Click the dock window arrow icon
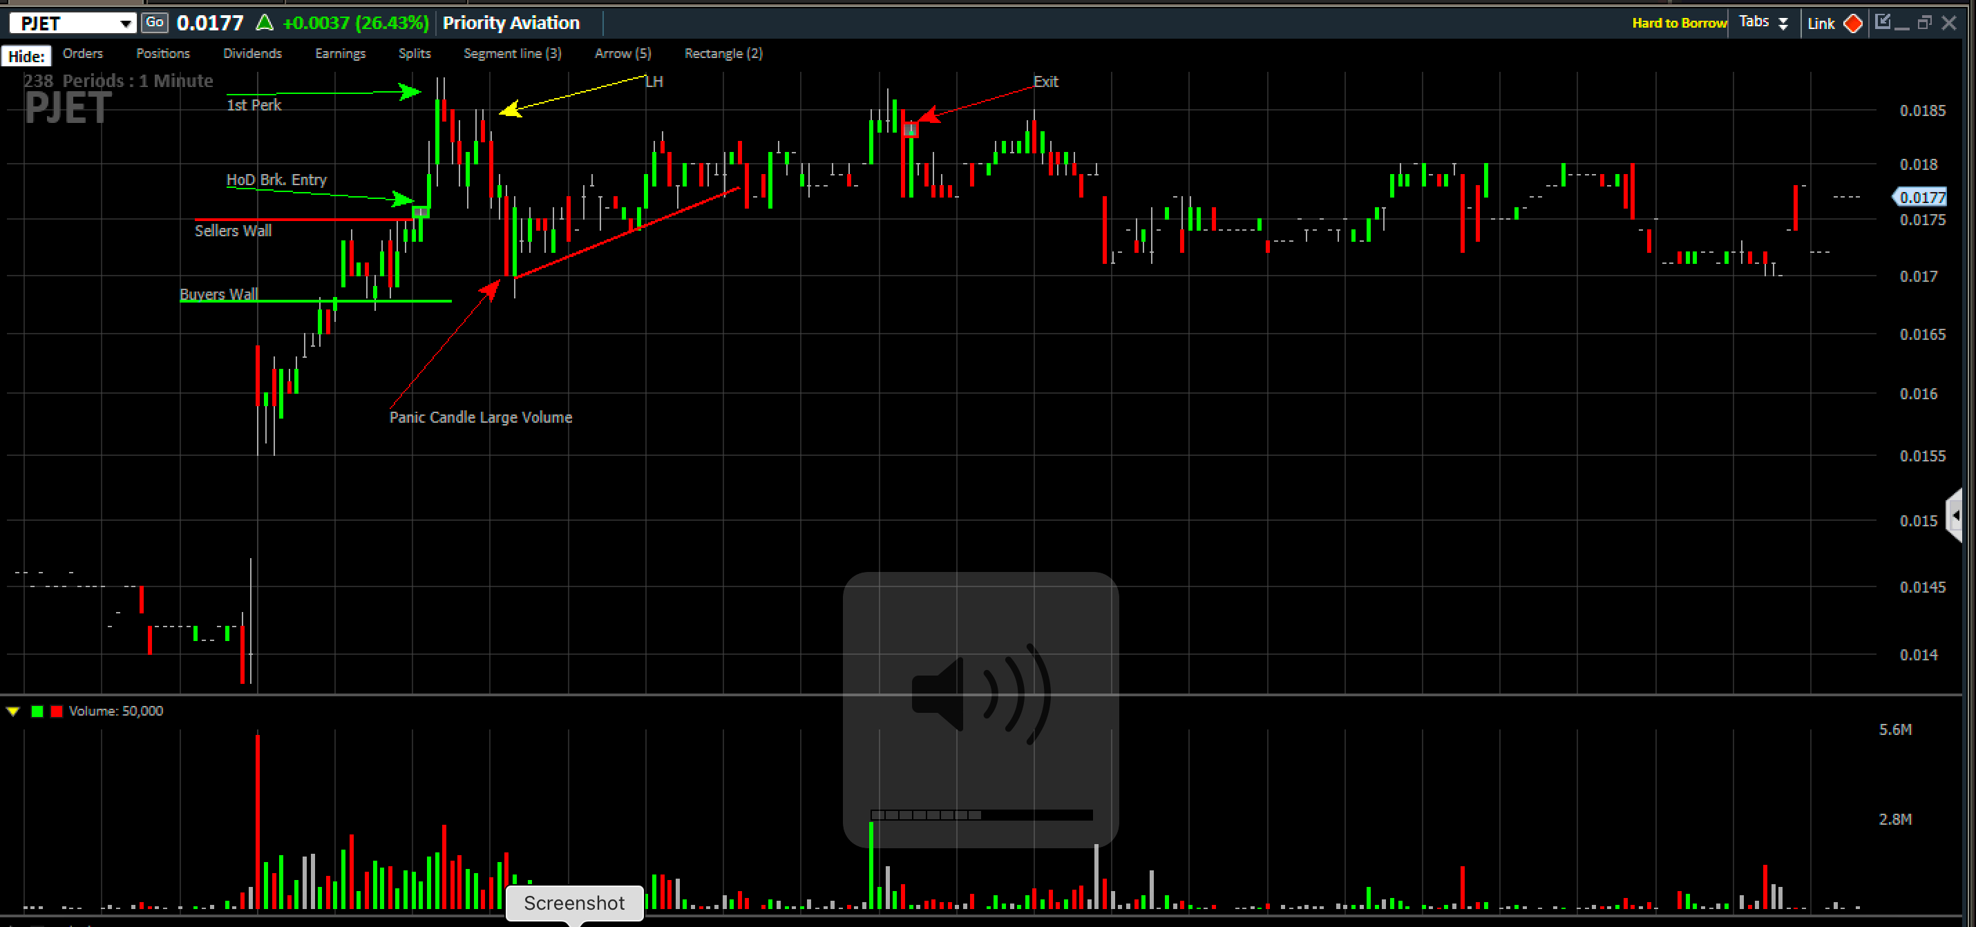Image resolution: width=1976 pixels, height=927 pixels. 1883,22
